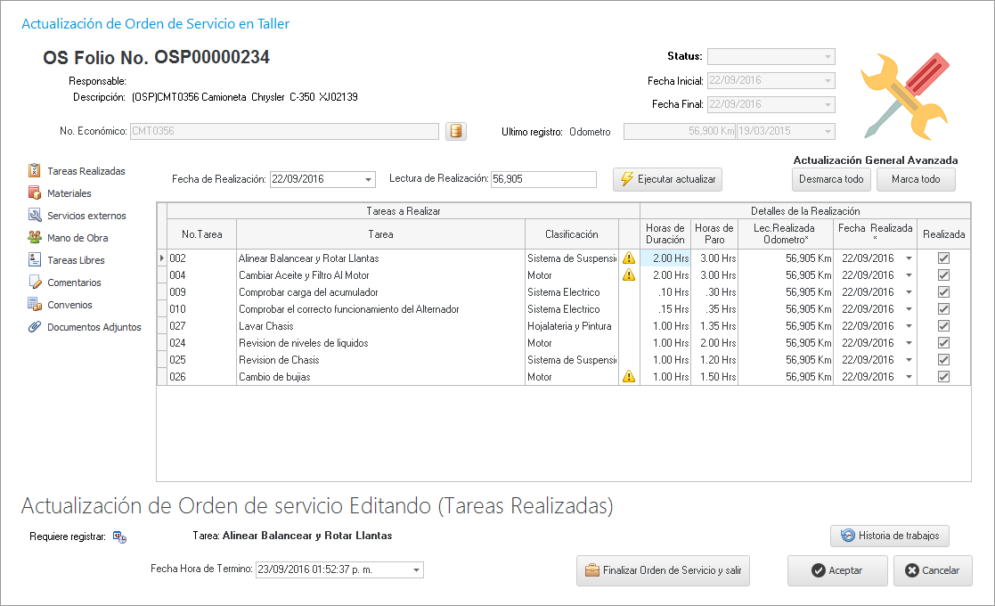Click the Lectura de Realización input field
This screenshot has height=606, width=995.
pyautogui.click(x=542, y=179)
